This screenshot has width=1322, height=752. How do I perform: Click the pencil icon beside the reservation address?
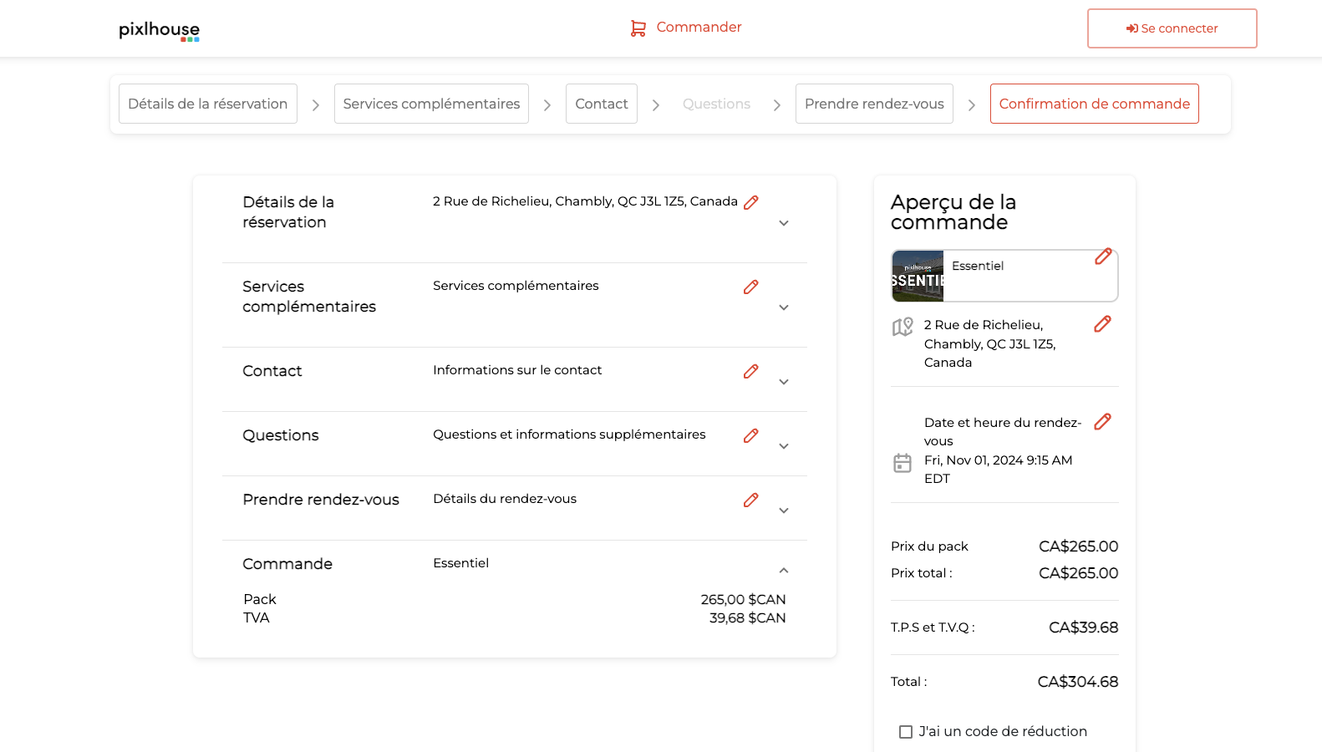750,202
